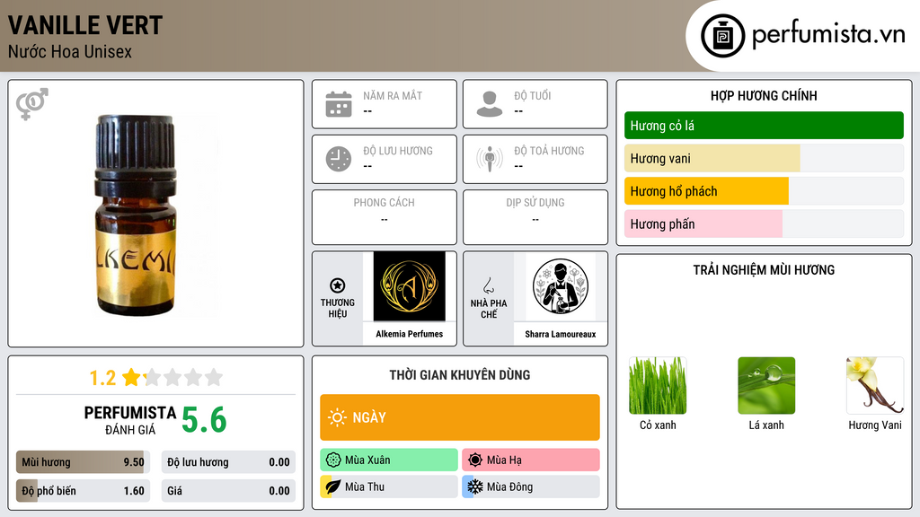Screen dimensions: 920x517
Task: Click the Cỏ xanh note thumbnail
Action: (658, 386)
